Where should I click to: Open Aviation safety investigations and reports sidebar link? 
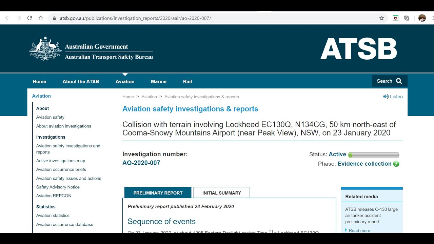[x=68, y=149]
